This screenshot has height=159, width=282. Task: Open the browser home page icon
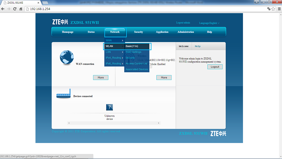coord(21,9)
